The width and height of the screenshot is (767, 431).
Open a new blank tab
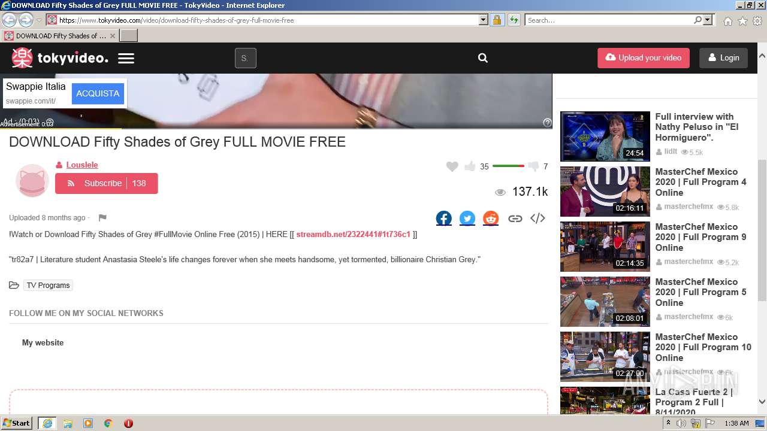[x=129, y=36]
